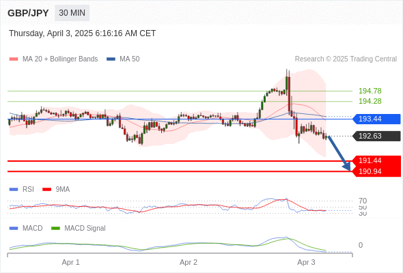This screenshot has width=403, height=273.
Task: Toggle the MA 20 + Bollinger Bands legend
Action: pos(60,59)
